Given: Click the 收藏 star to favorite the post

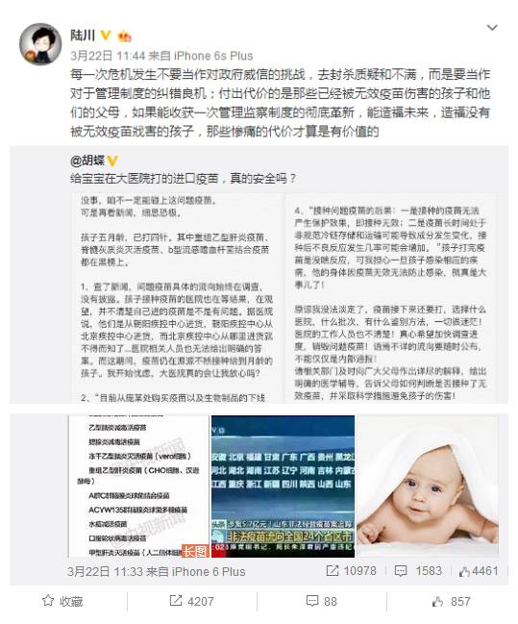Looking at the screenshot, I should point(62,601).
